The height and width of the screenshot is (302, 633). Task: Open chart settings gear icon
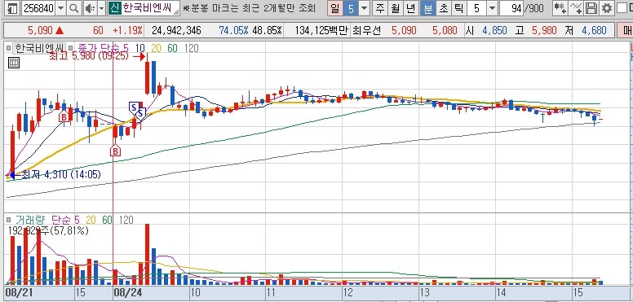(606, 8)
